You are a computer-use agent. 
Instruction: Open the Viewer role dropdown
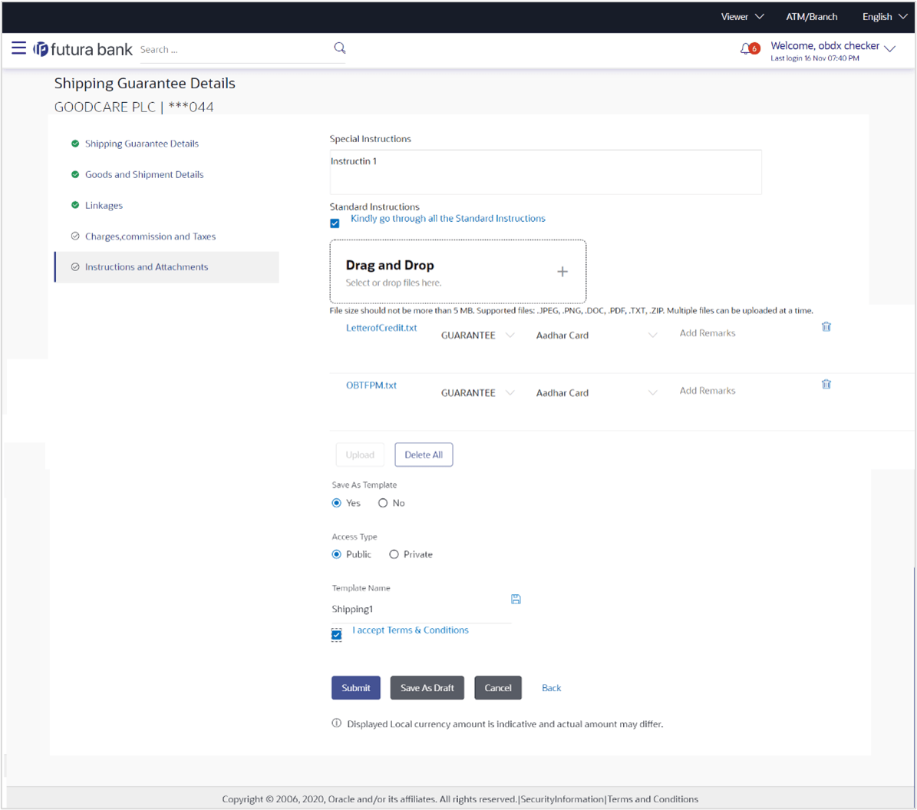742,16
